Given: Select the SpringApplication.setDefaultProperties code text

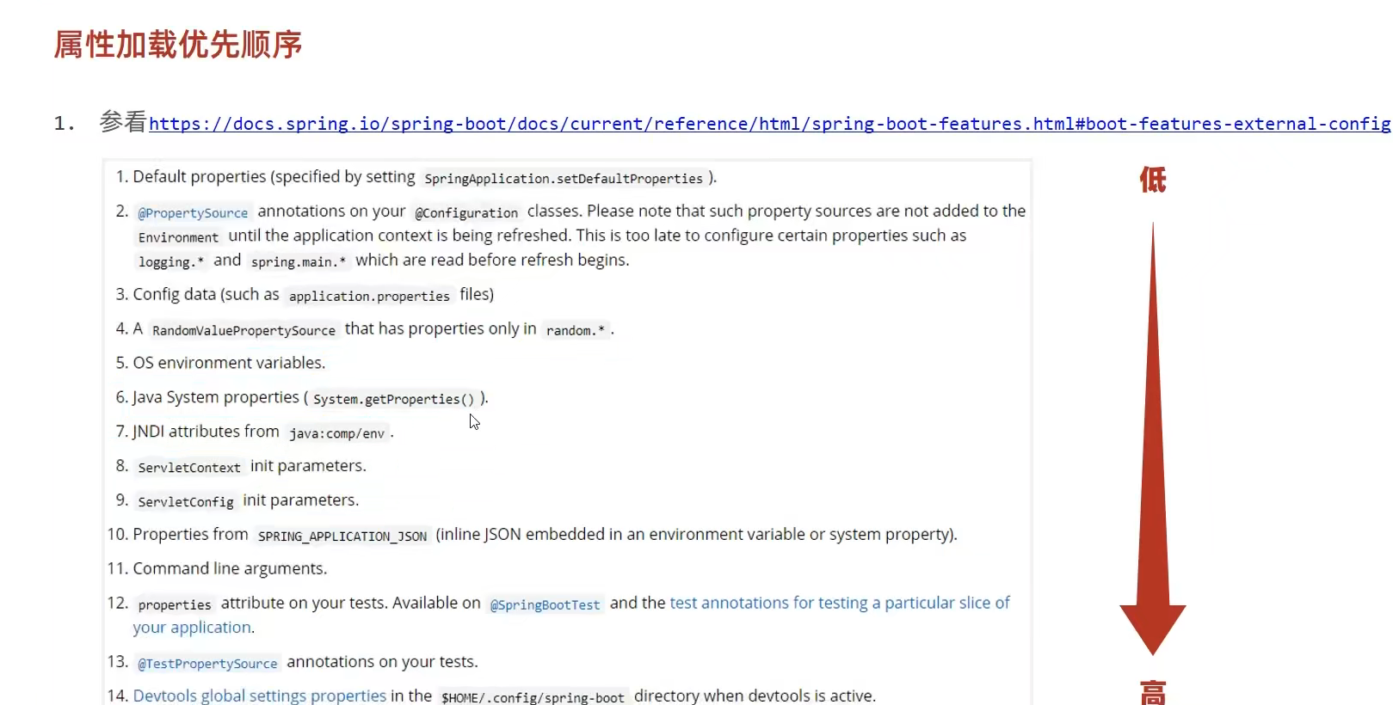Looking at the screenshot, I should 564,178.
